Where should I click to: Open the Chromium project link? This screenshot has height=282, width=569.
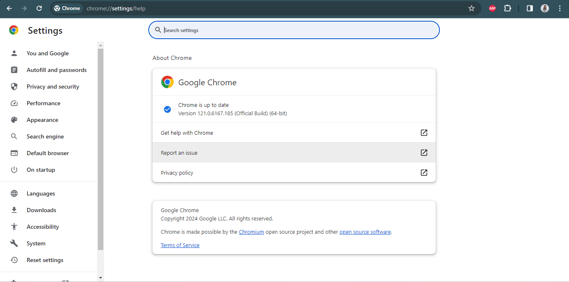coord(251,232)
